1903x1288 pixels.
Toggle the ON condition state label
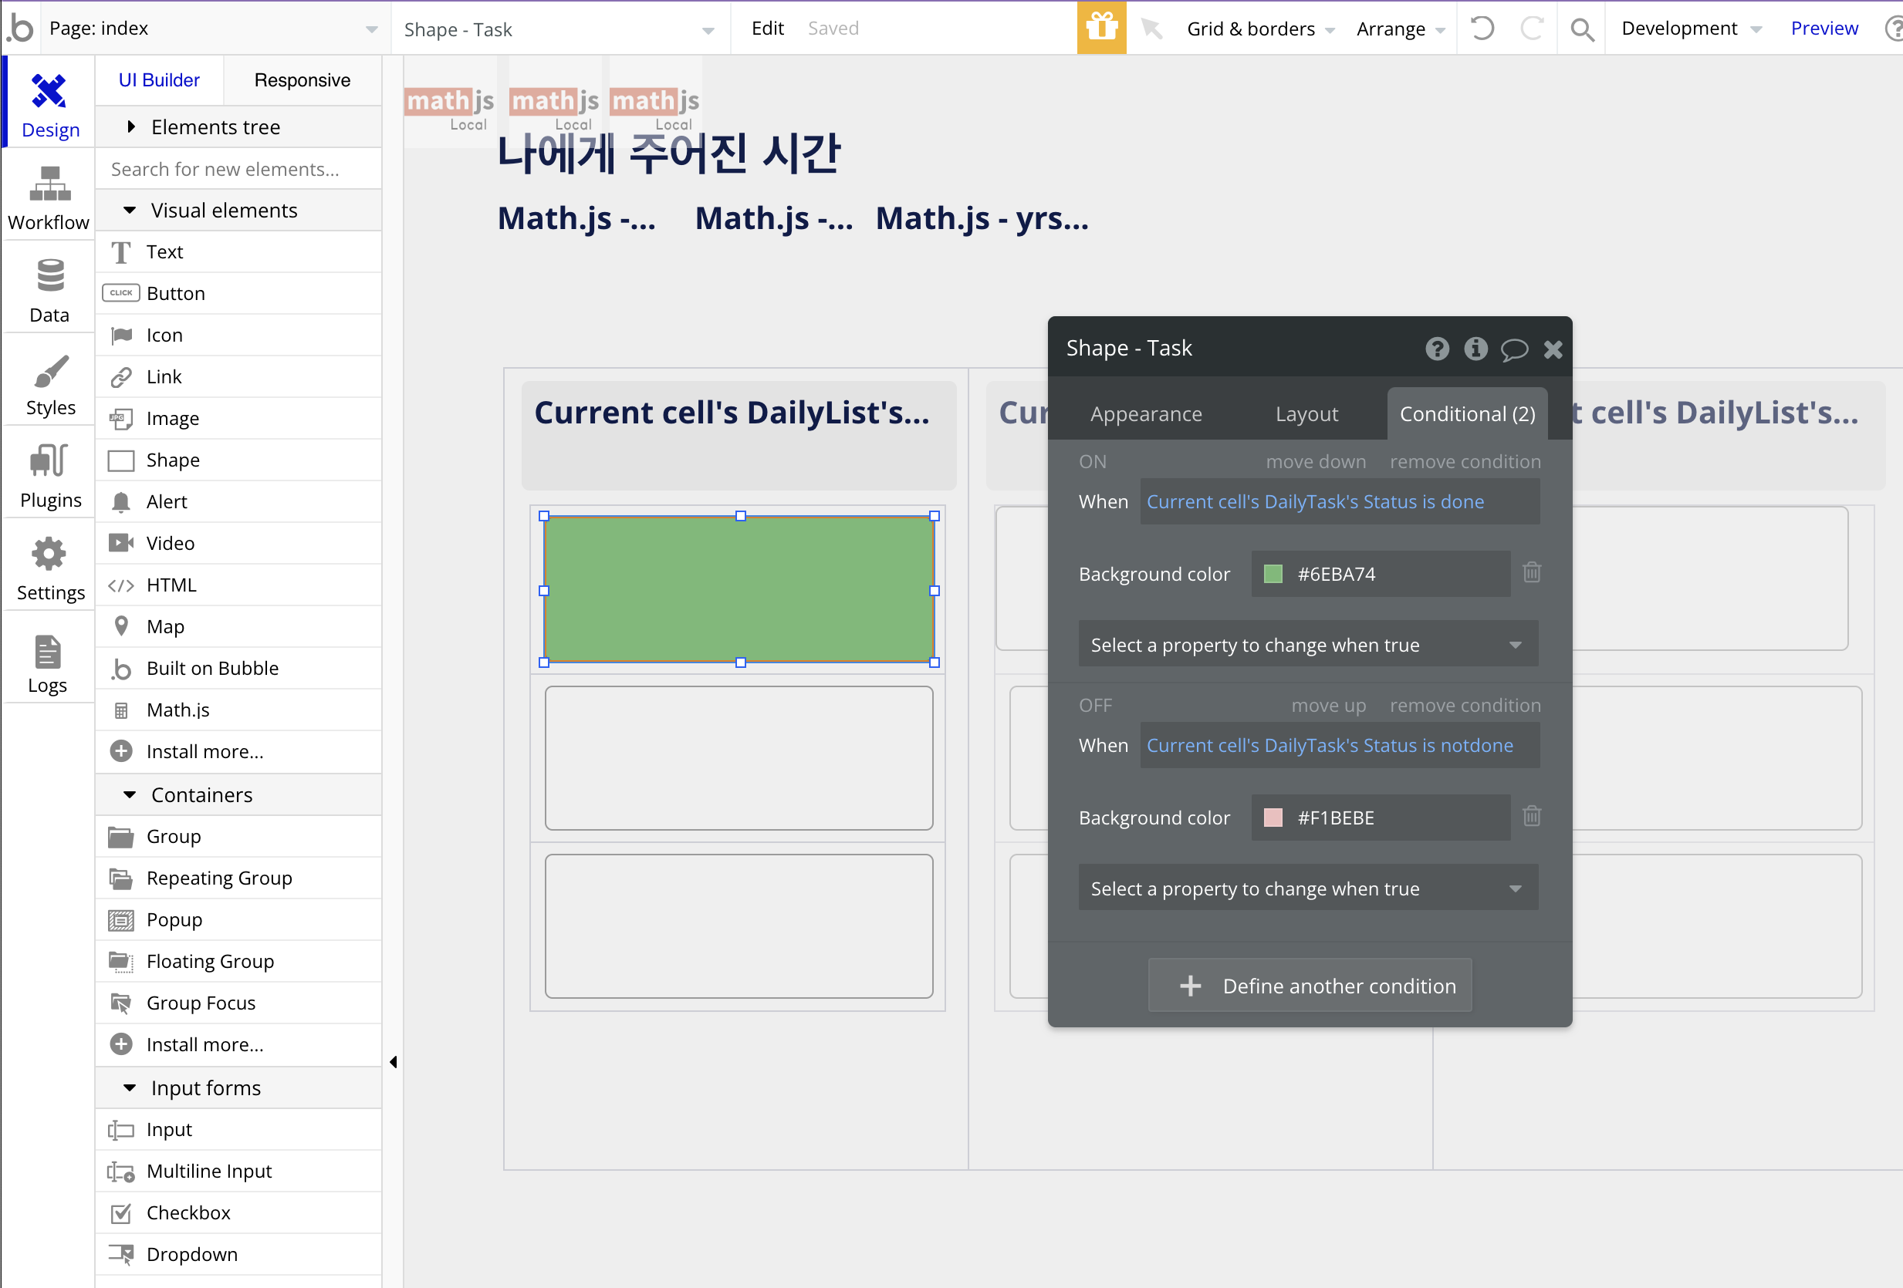(x=1093, y=461)
